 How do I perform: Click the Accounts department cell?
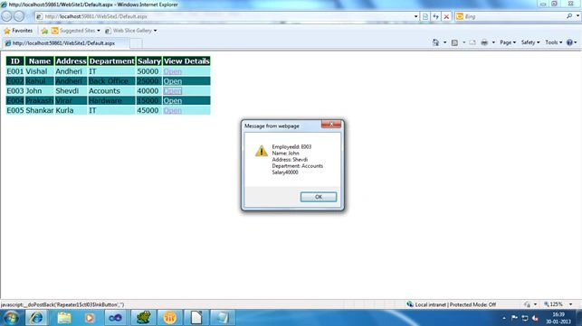tap(111, 91)
